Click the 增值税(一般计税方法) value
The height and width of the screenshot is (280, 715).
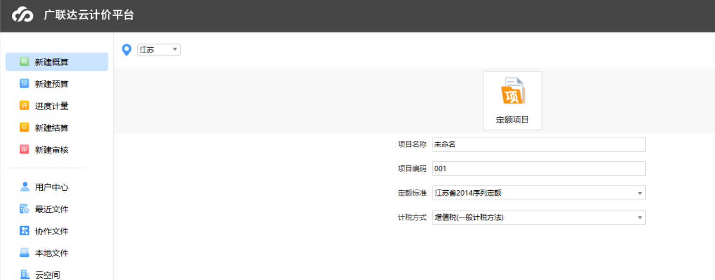[x=469, y=217]
